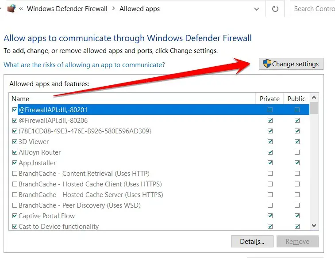Image resolution: width=335 pixels, height=258 pixels.
Task: Toggle Public for @FirewallAPI.dll,-80206
Action: point(297,121)
